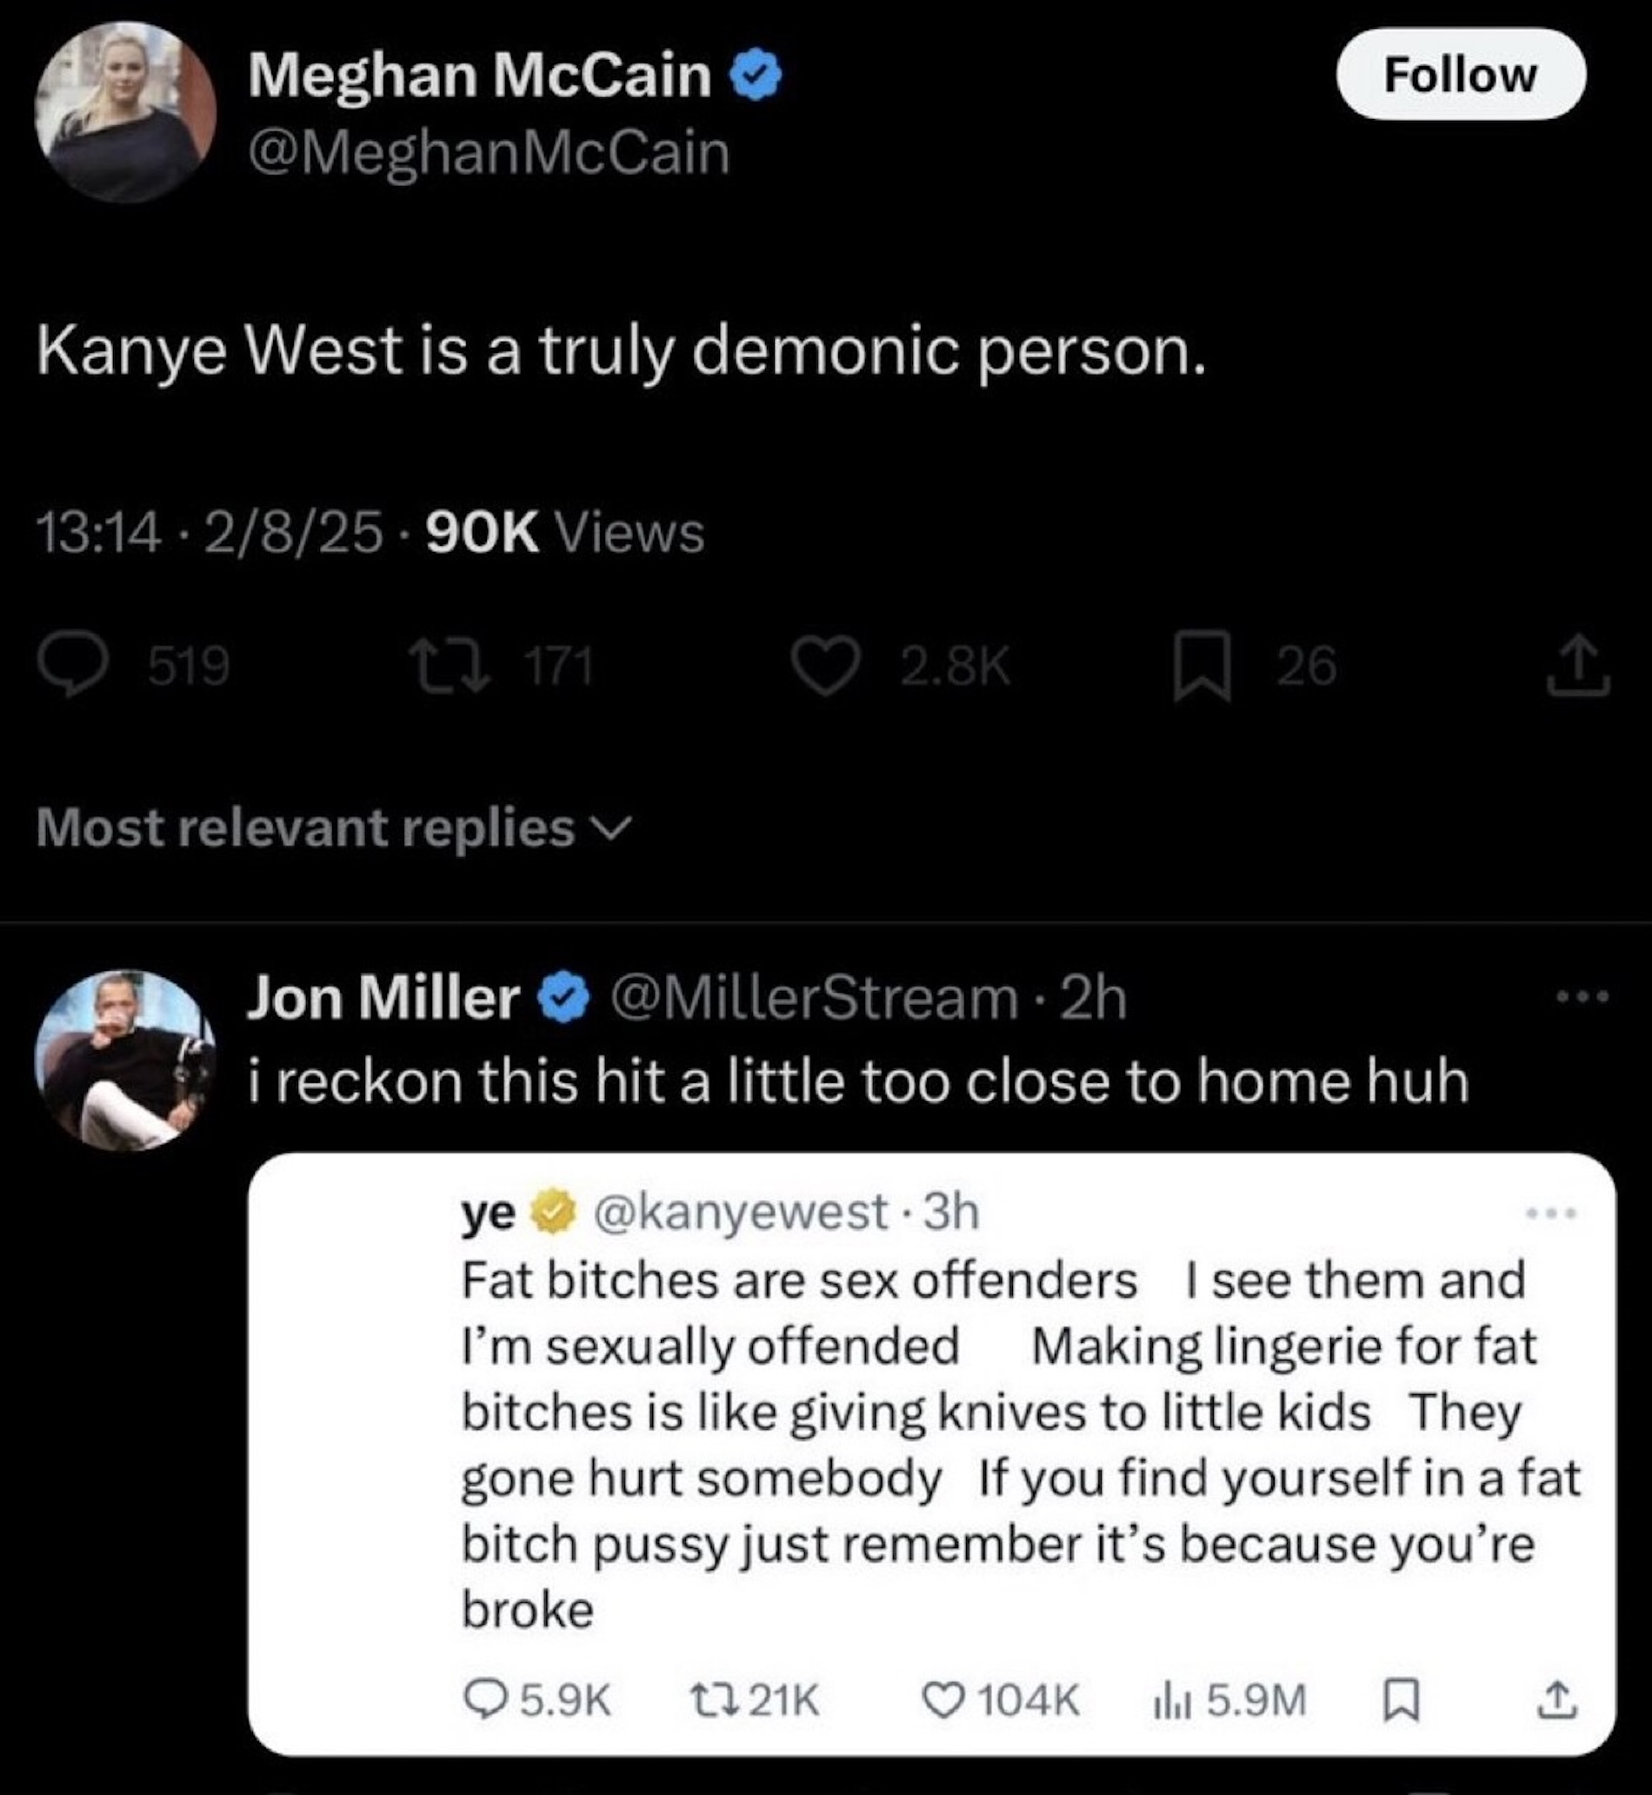Like the Meghan McCain post
The height and width of the screenshot is (1795, 1652).
[827, 667]
